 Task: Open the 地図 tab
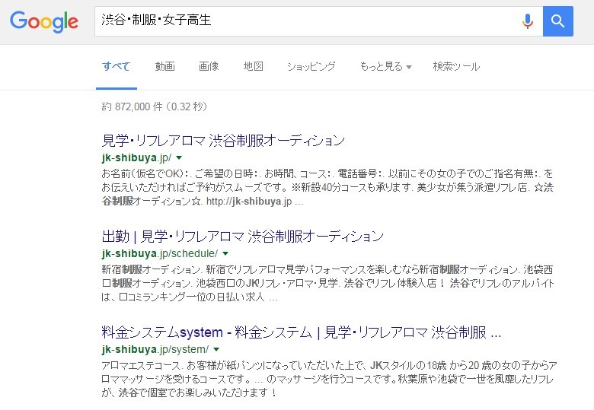253,67
